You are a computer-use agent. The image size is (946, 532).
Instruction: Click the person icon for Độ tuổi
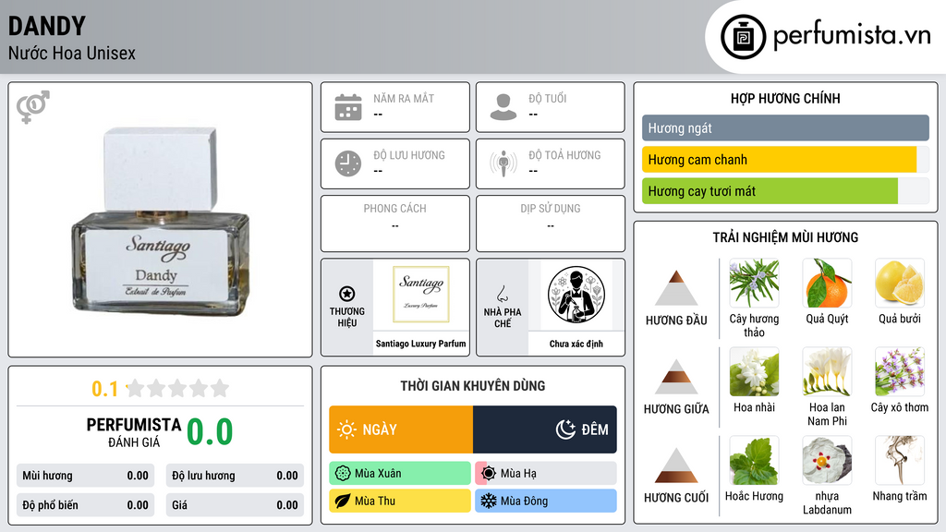click(x=503, y=107)
